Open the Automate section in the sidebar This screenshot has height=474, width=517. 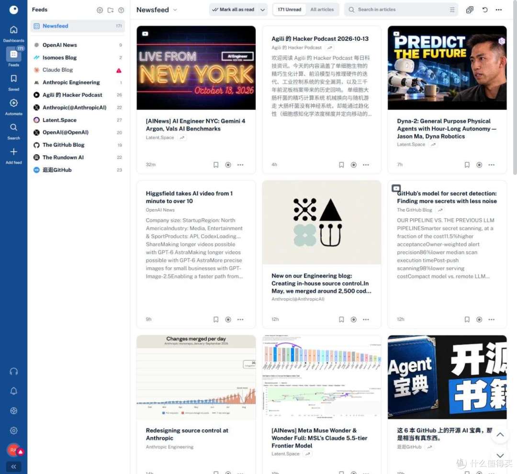click(x=13, y=107)
